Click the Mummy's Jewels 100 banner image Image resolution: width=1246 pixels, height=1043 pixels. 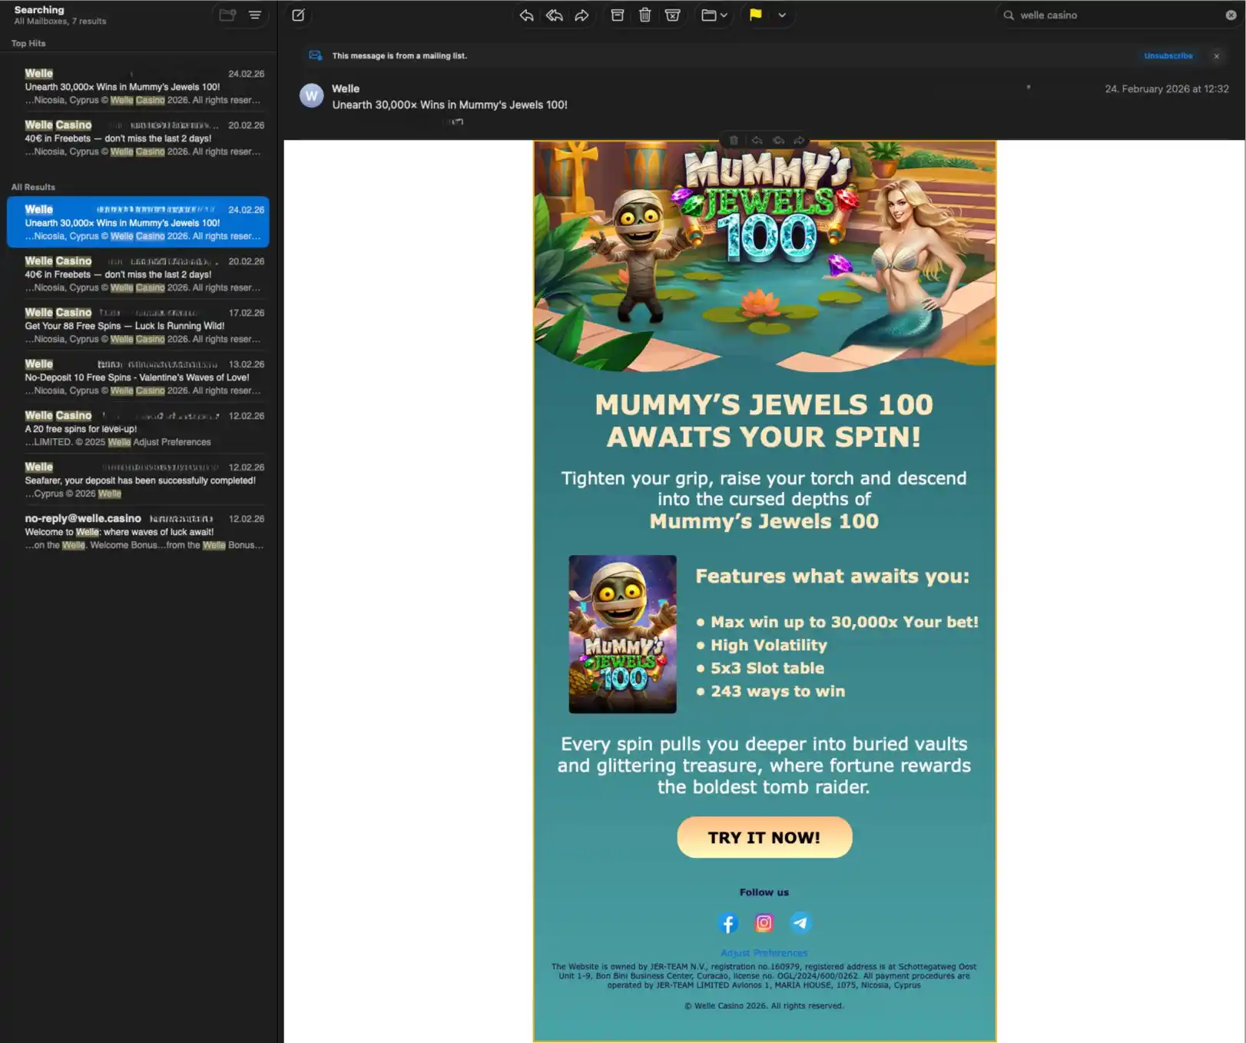click(x=764, y=256)
